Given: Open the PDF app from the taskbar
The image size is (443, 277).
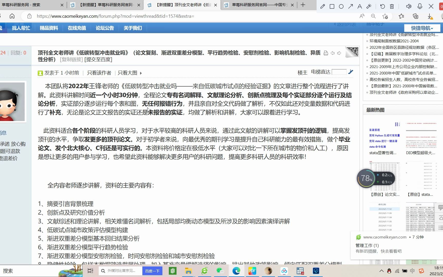Looking at the screenshot, I should tap(252, 271).
